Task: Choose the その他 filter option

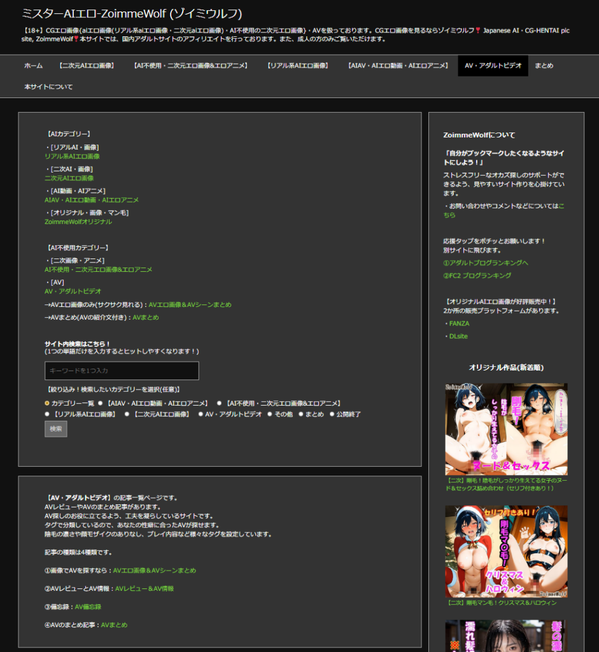Action: [270, 414]
